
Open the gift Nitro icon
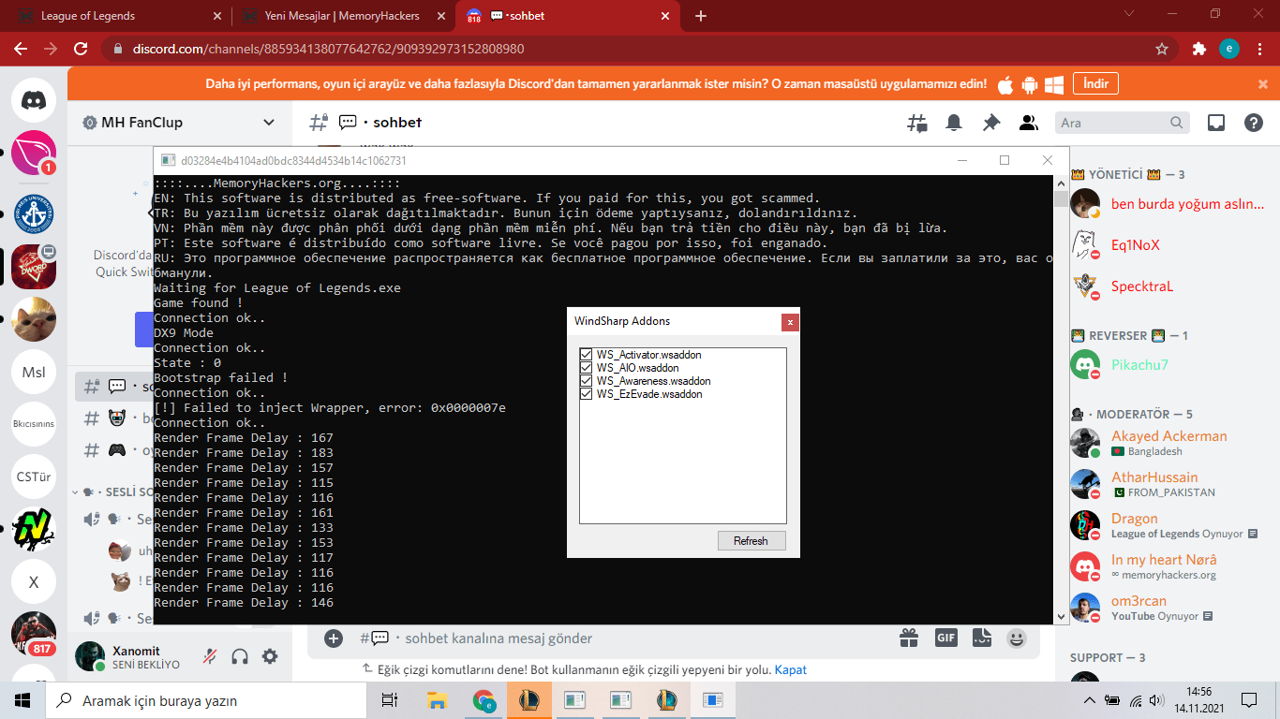tap(909, 638)
